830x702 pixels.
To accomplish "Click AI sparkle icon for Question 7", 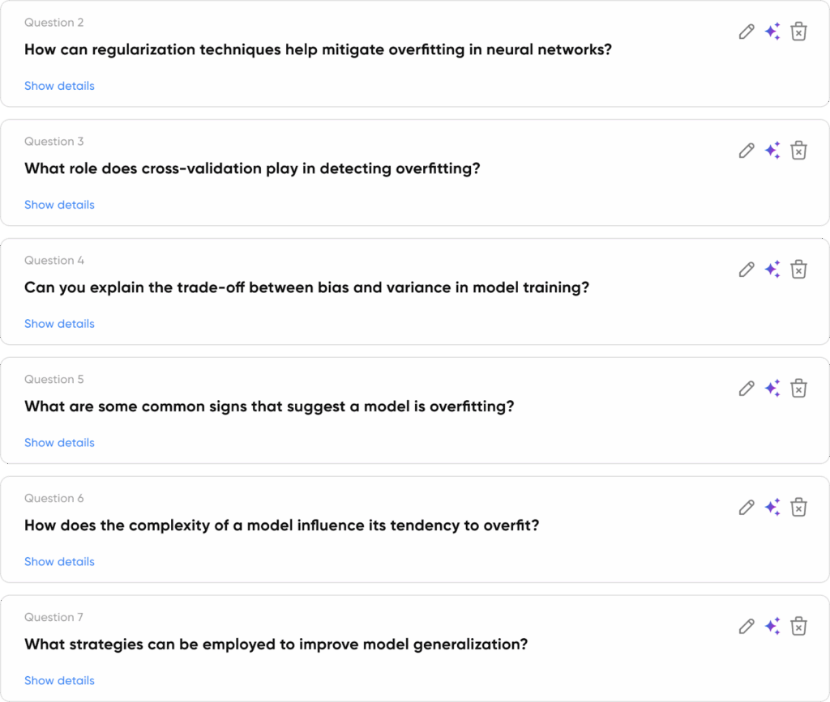I will (772, 627).
